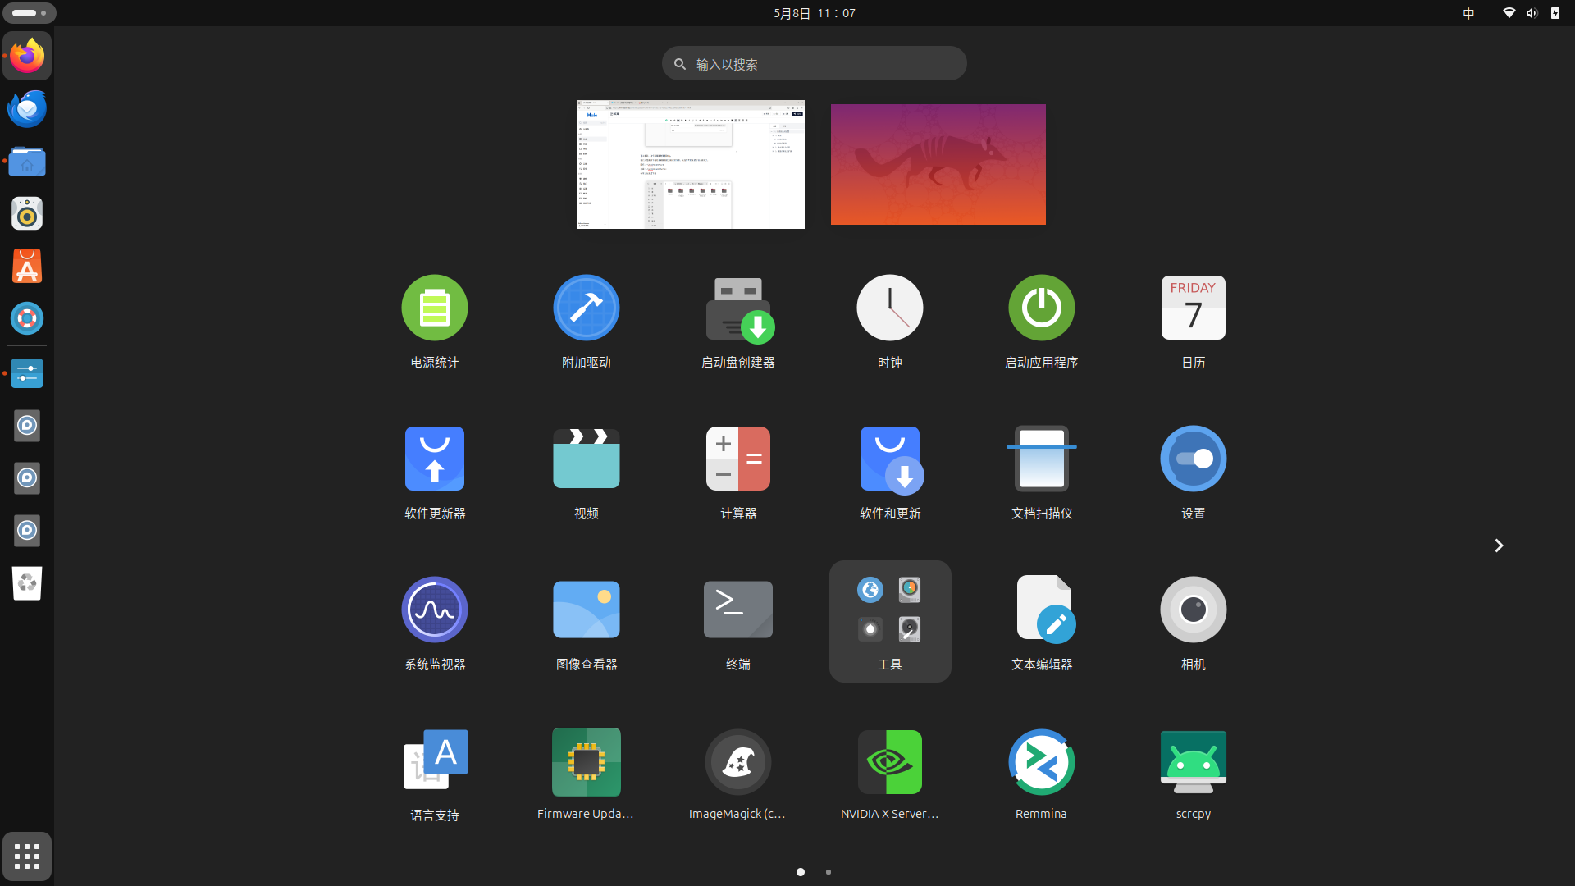The height and width of the screenshot is (886, 1575).
Task: Select the browser window workspace thumbnail
Action: click(690, 164)
